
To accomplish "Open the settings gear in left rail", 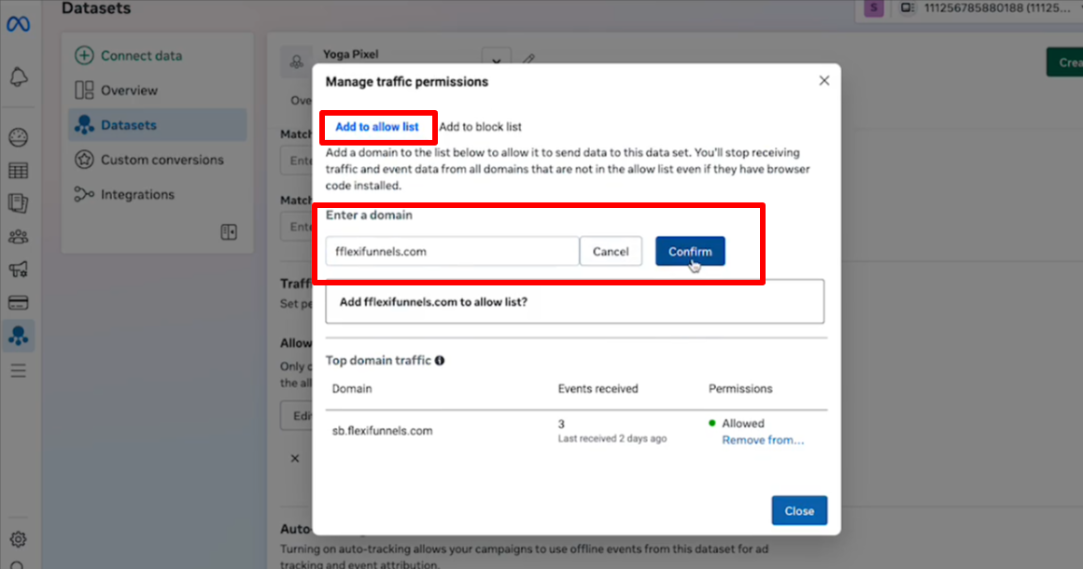I will [x=19, y=538].
